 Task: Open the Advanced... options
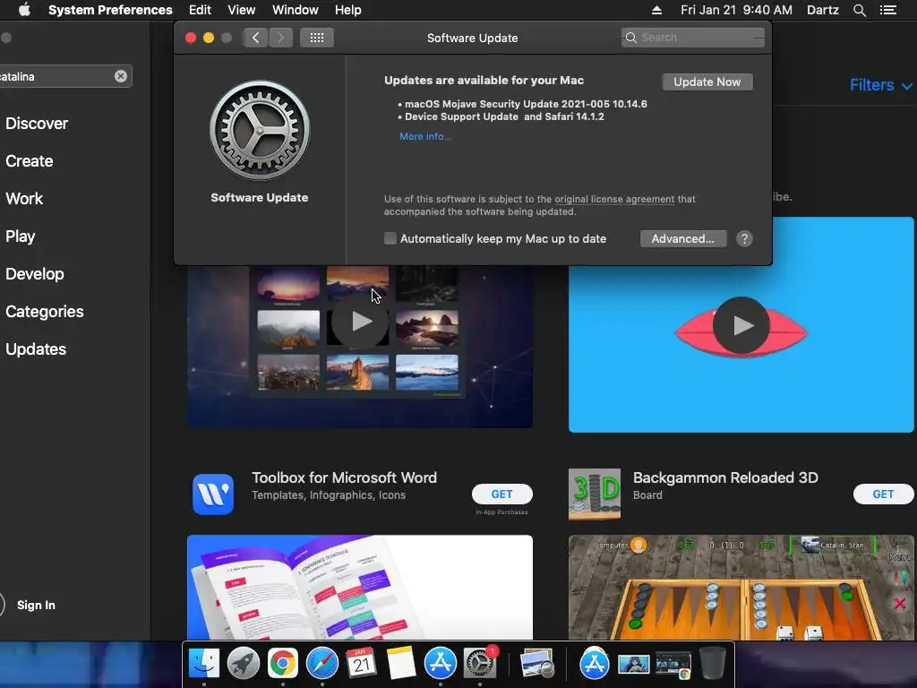683,238
